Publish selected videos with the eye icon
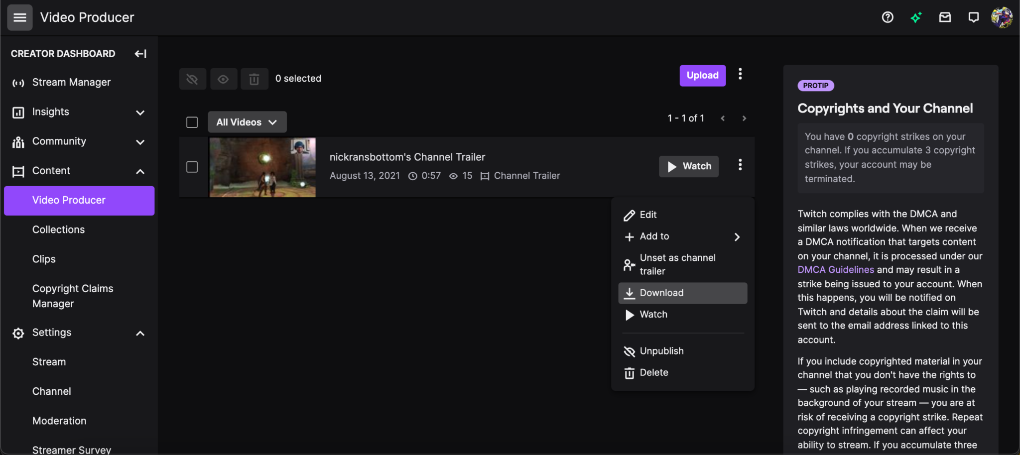 pos(223,79)
